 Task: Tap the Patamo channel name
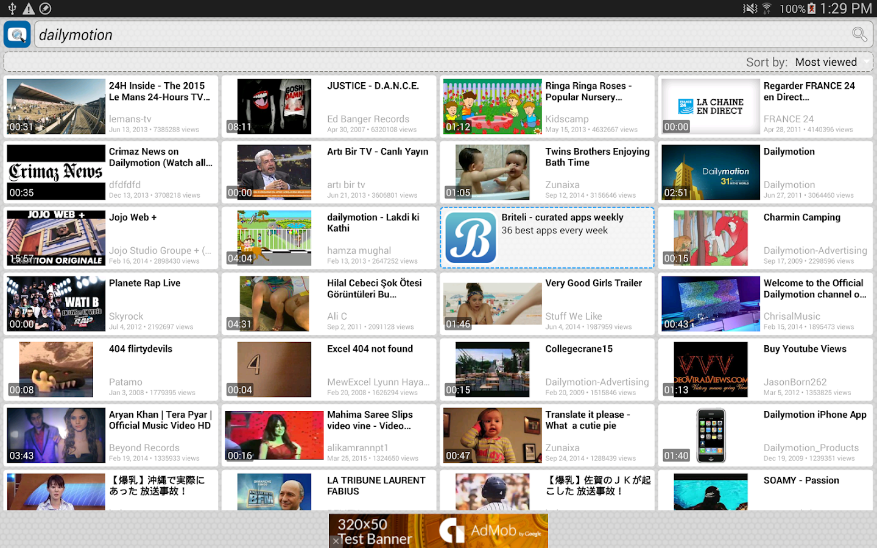point(125,382)
